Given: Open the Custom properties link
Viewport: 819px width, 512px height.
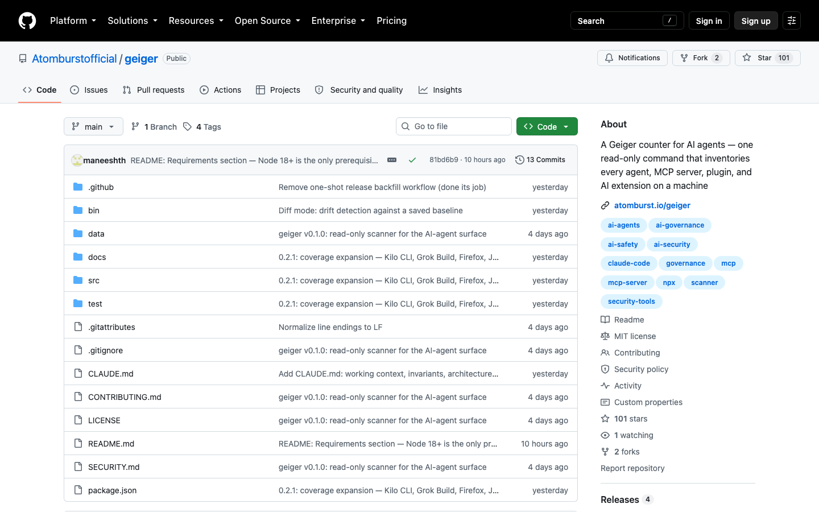Looking at the screenshot, I should click(642, 402).
